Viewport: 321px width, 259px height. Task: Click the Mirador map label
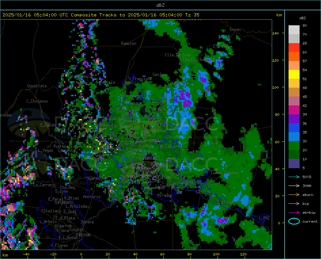pos(165,195)
